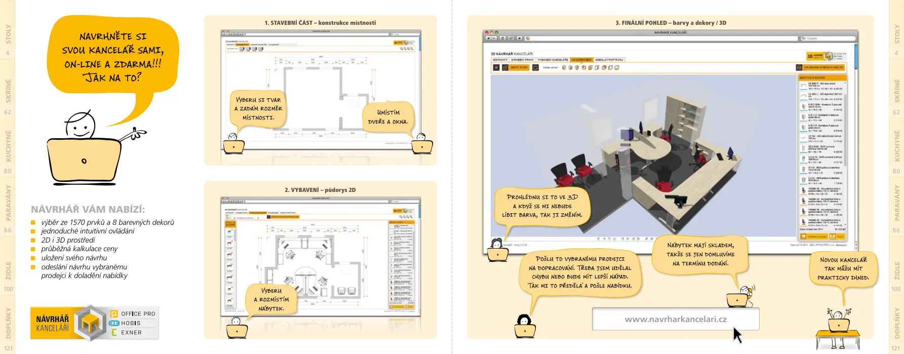Click the rotate view icon right of Skrýt stěny

[535, 67]
